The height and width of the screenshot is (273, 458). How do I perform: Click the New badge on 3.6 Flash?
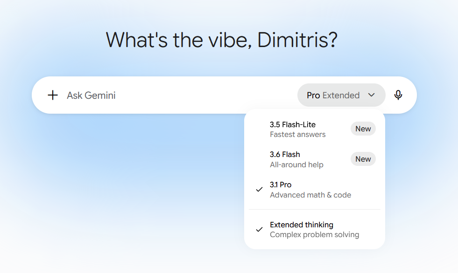tap(363, 159)
